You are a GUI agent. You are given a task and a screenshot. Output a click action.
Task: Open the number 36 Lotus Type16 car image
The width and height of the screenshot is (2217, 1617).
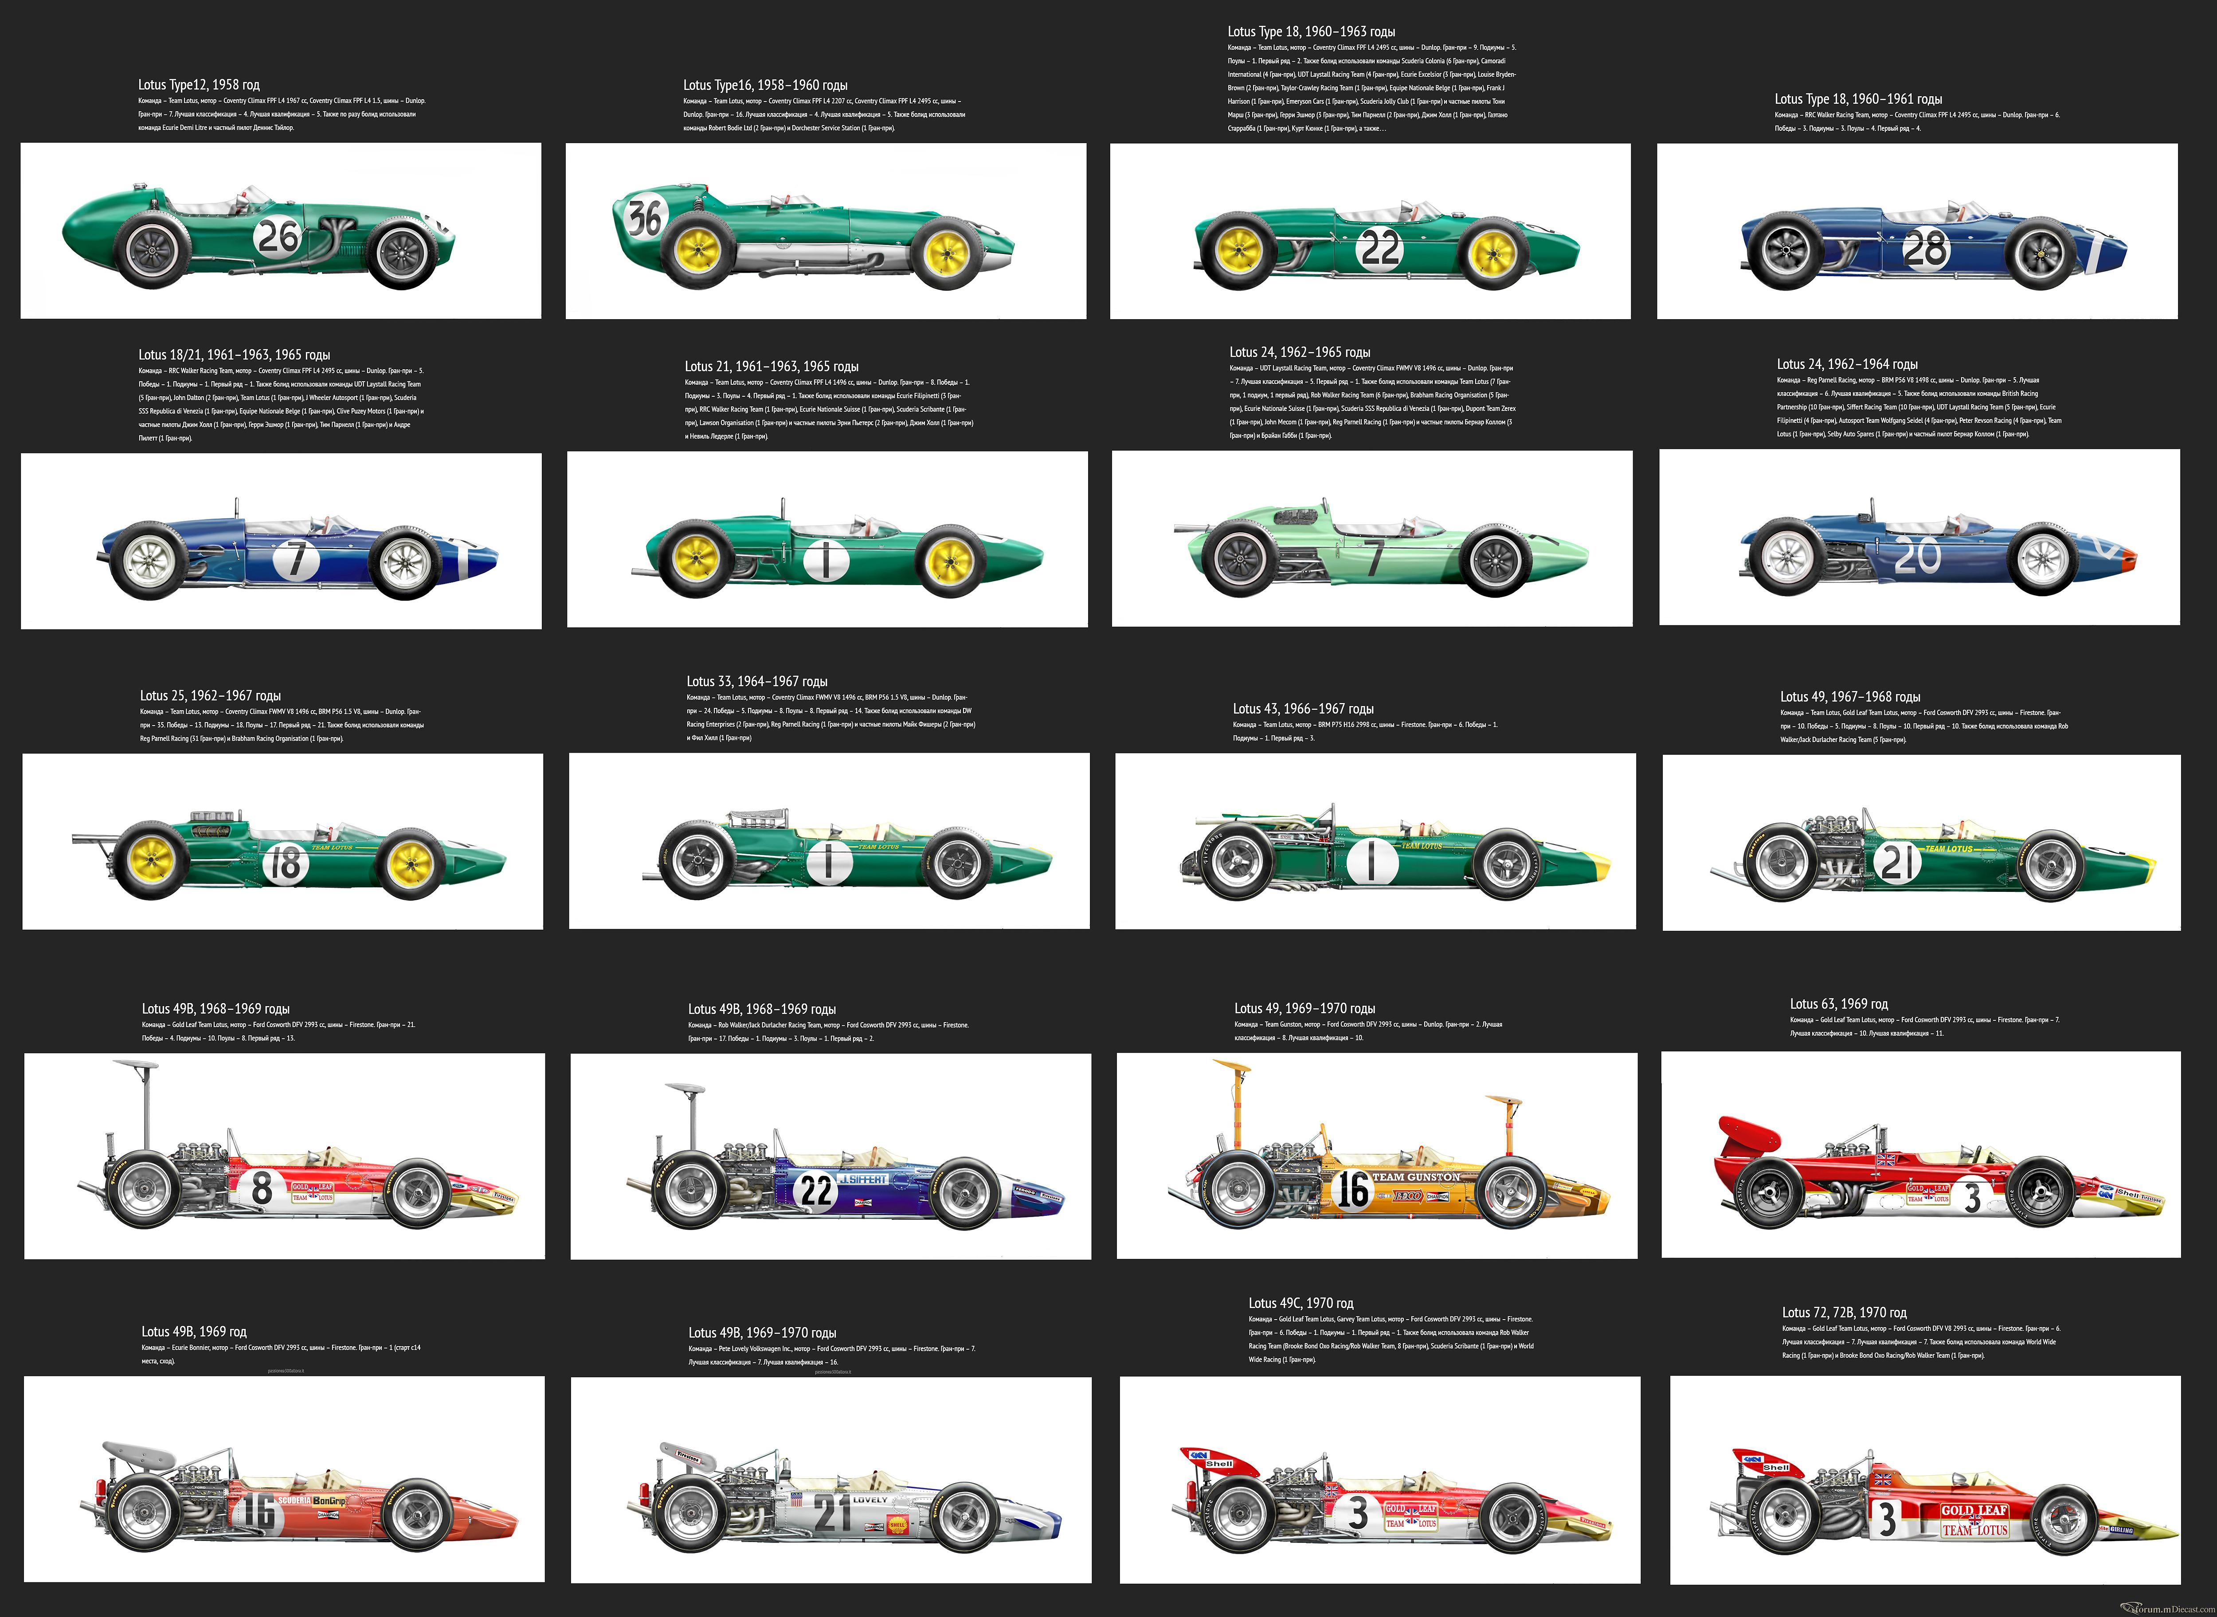[826, 231]
